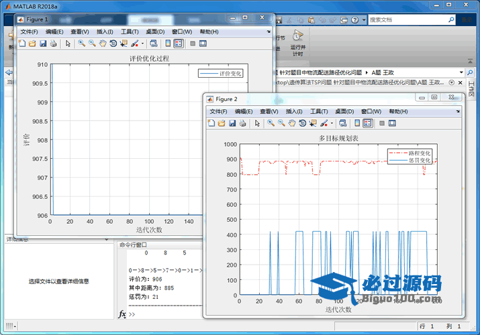Select Brush data tool in Figure 1
Image resolution: width=480 pixels, height=335 pixels.
(x=134, y=44)
